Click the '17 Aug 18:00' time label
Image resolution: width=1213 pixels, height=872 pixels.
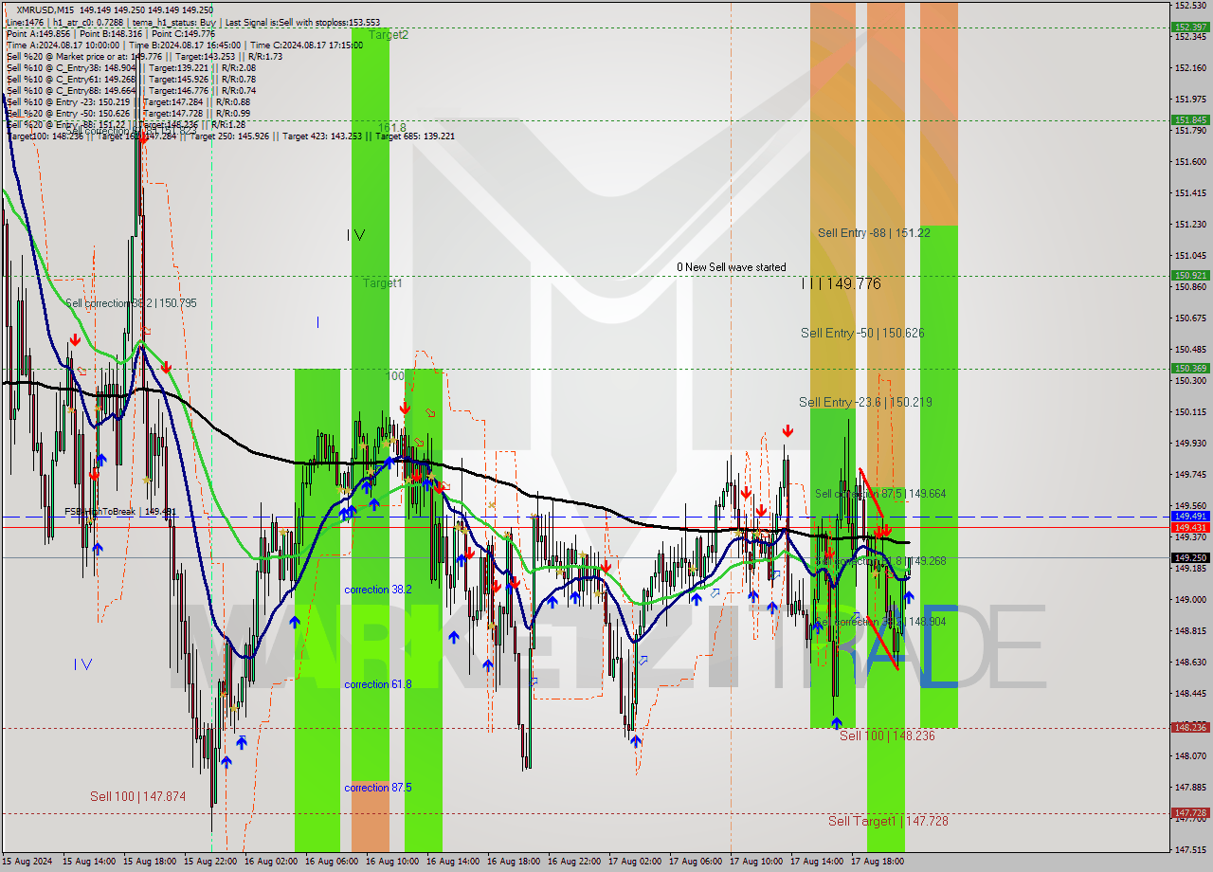[878, 862]
